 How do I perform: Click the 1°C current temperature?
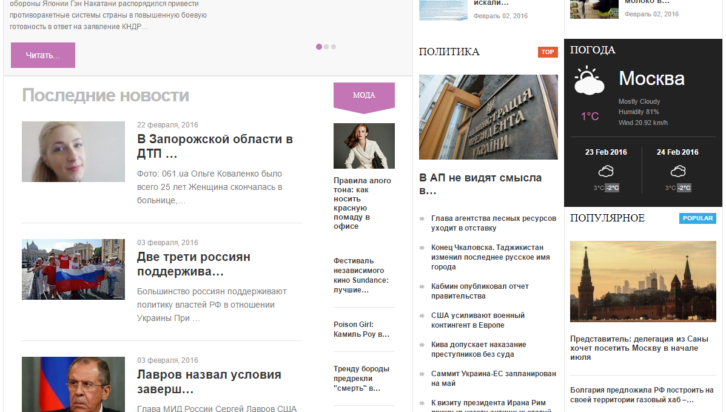tap(590, 117)
